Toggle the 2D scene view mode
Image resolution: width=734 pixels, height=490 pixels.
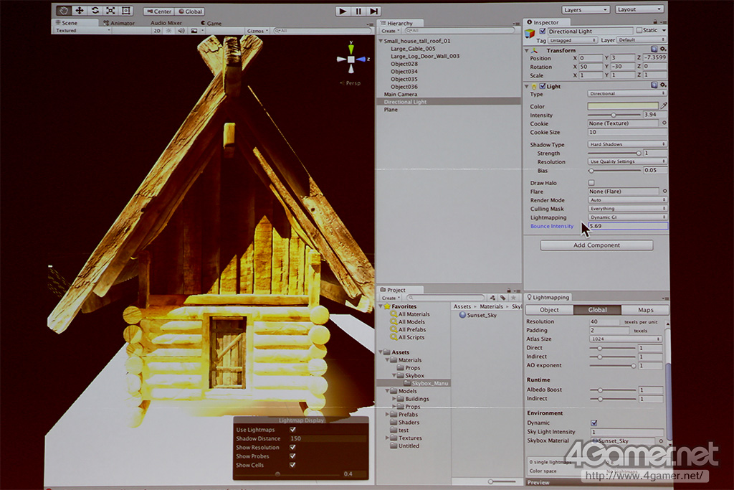pos(157,31)
